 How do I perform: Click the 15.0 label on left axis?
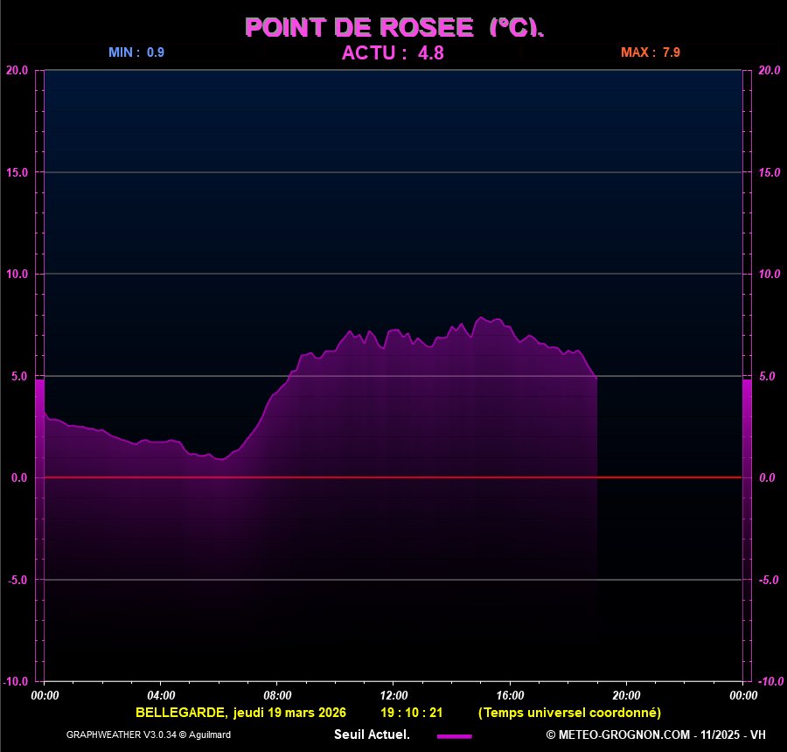pyautogui.click(x=17, y=172)
